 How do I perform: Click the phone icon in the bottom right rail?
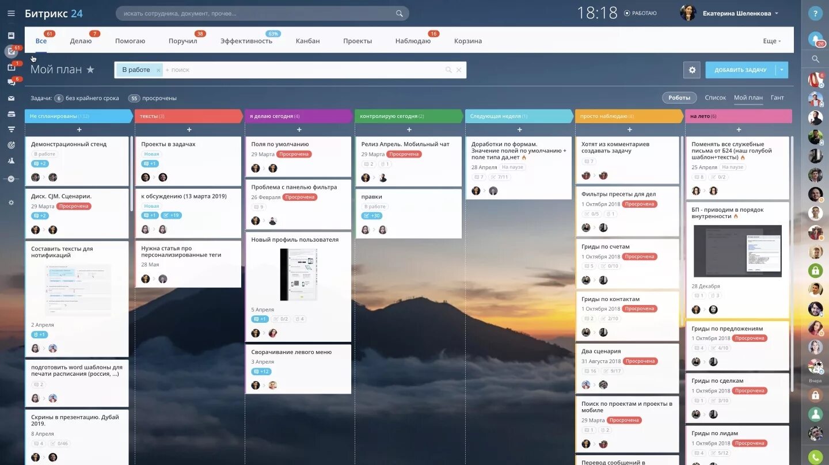[x=815, y=455]
